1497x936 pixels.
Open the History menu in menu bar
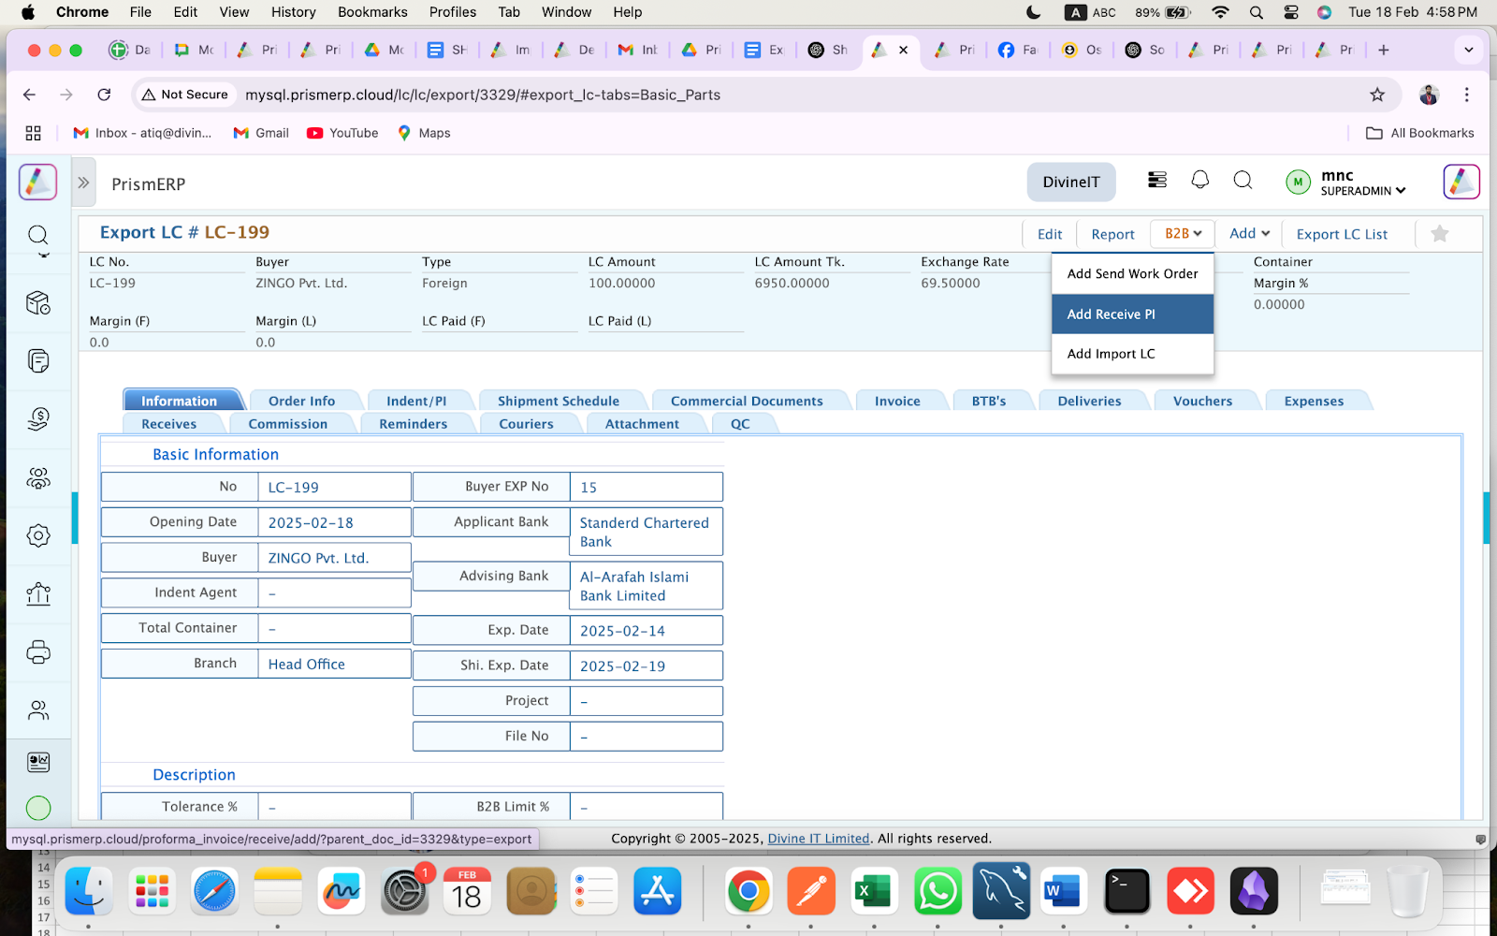coord(293,12)
